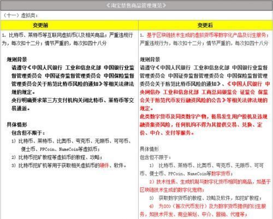Click the 变更后 column header
273x219 pixels.
pos(205,25)
